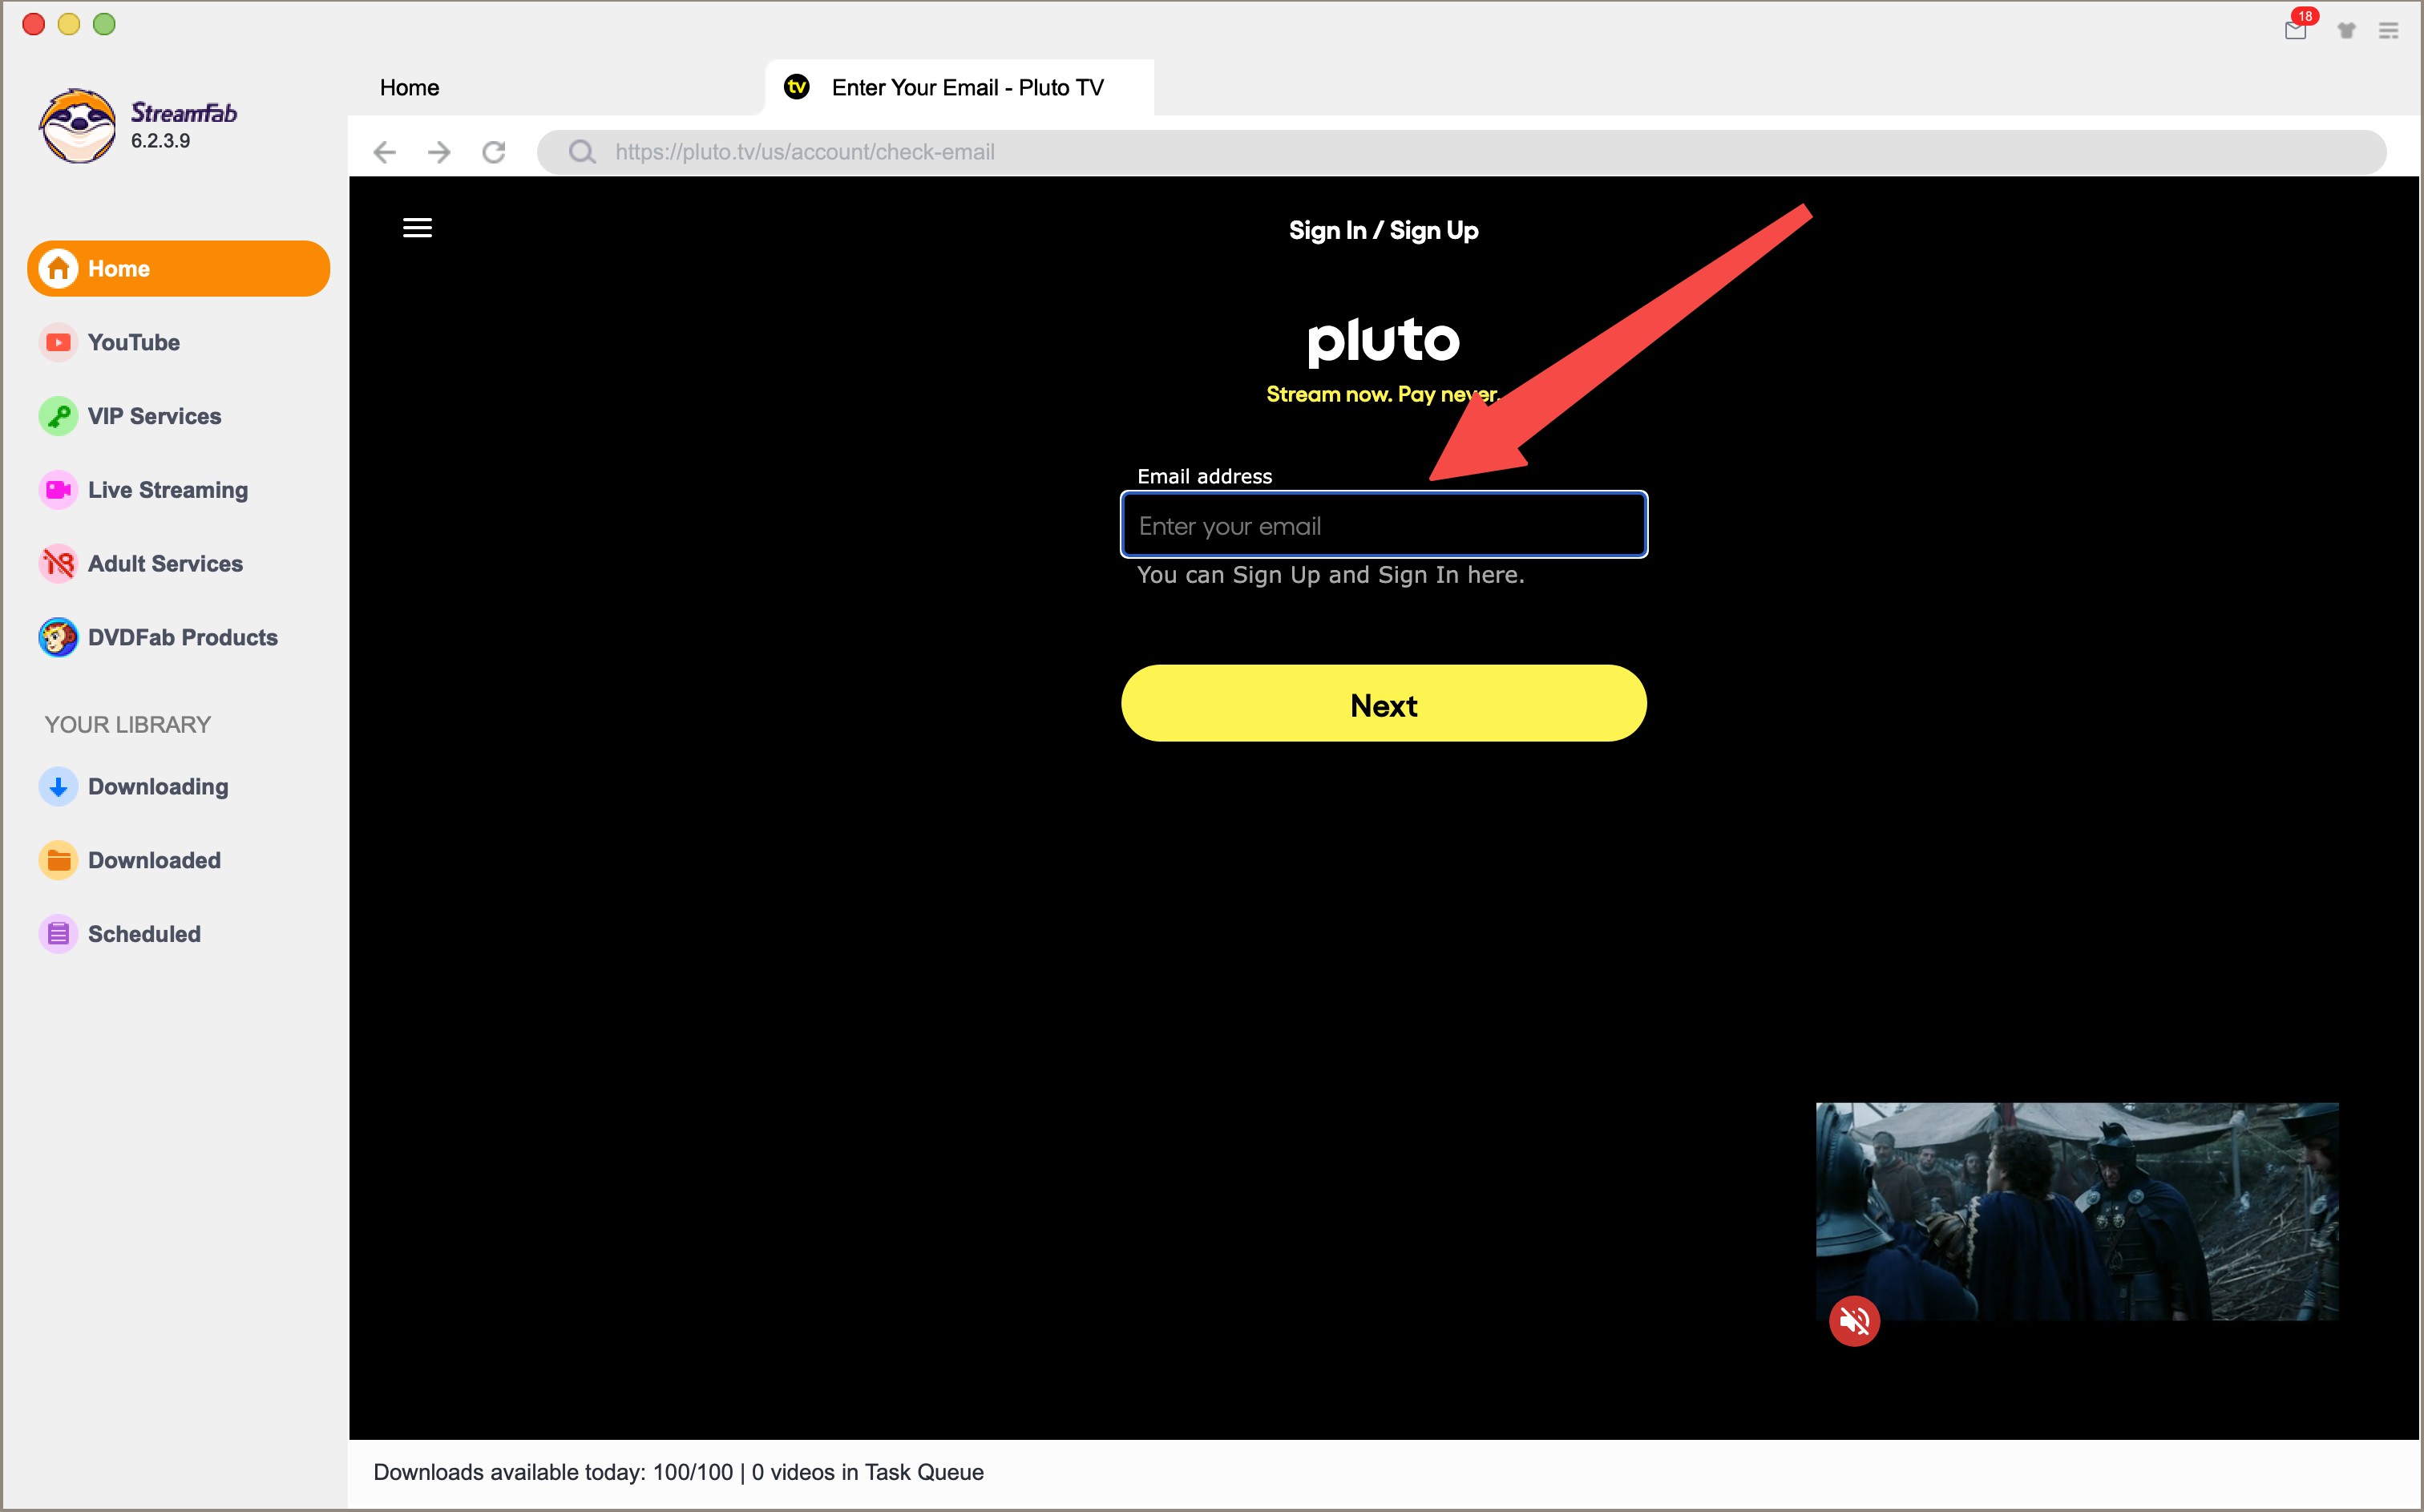Open the skin shirt icon in the title bar
This screenshot has width=2424, height=1512.
coord(2346,30)
